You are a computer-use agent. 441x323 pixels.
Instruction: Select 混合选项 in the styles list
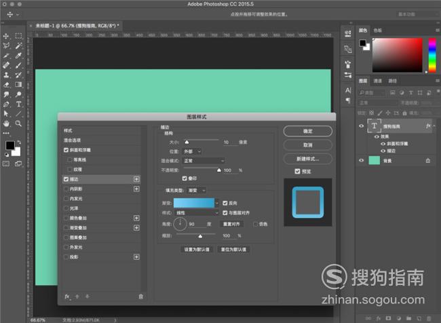pos(101,140)
